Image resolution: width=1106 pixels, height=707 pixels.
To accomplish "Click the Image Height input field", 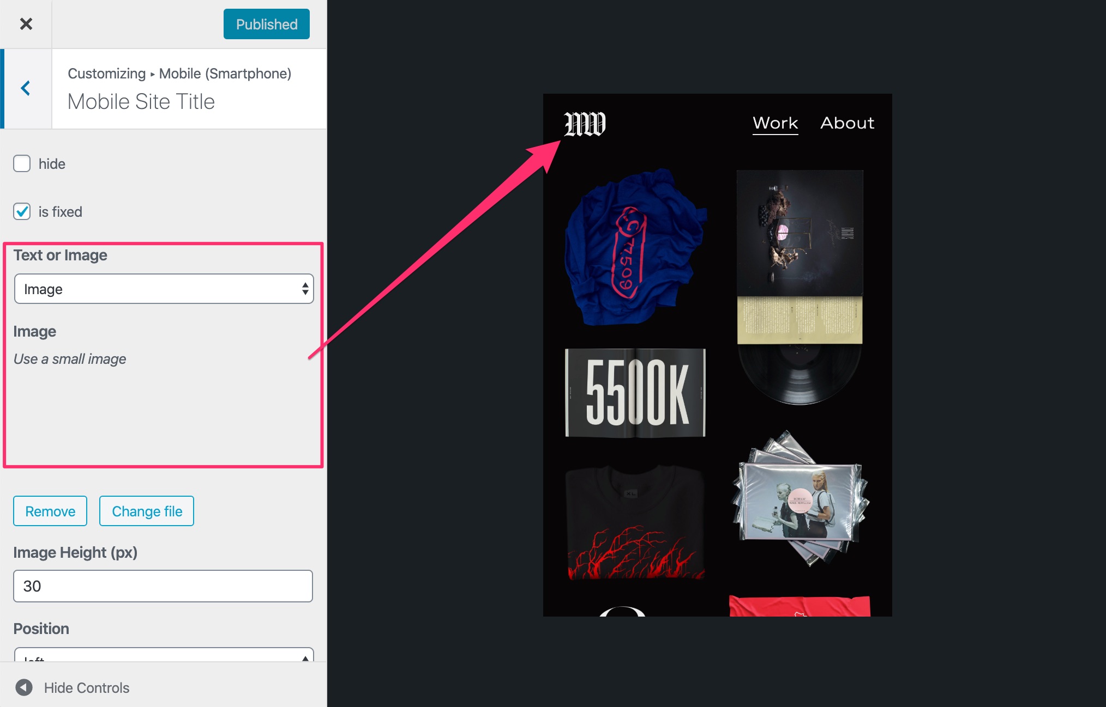I will (163, 586).
